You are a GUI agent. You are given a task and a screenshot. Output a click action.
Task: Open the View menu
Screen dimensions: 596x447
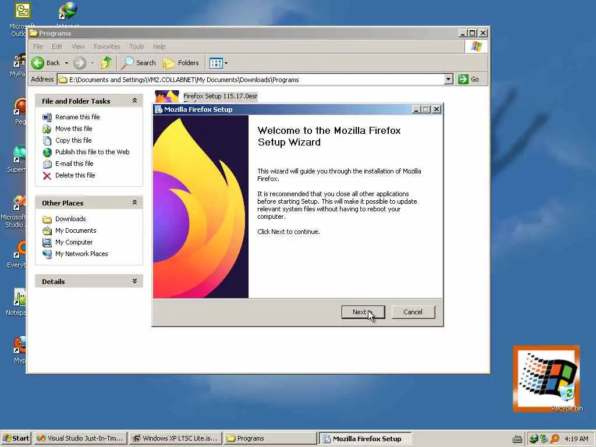tap(78, 47)
